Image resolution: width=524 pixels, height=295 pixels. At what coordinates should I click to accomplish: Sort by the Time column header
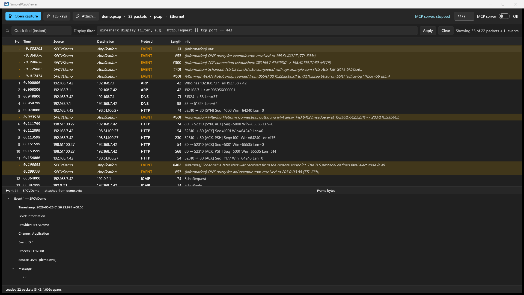pos(27,42)
